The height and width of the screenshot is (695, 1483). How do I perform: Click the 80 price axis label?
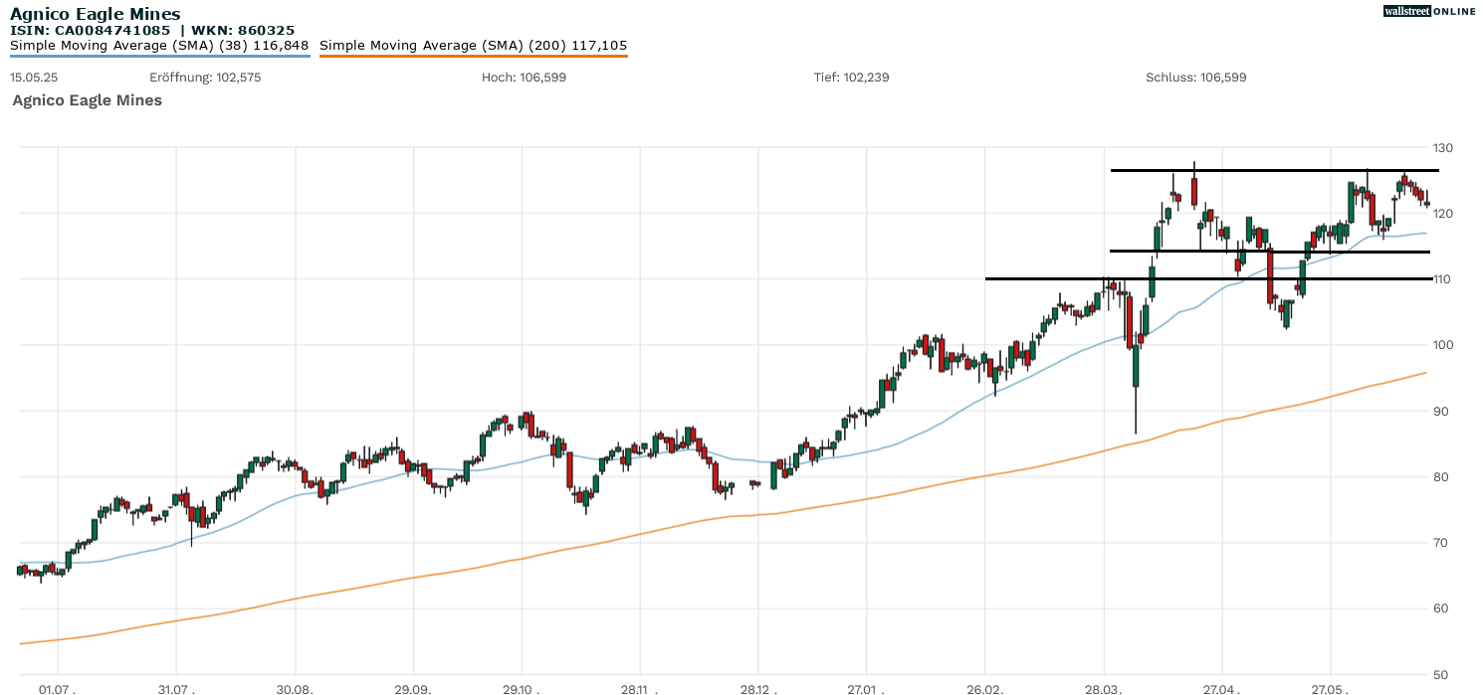[x=1440, y=477]
